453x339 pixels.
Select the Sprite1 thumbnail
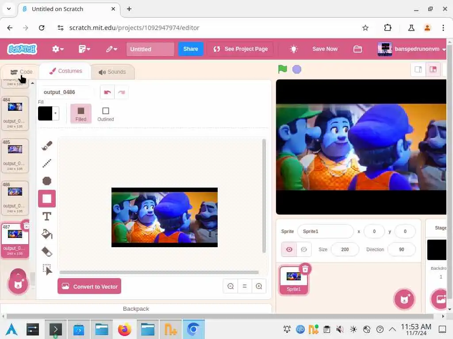click(x=294, y=280)
